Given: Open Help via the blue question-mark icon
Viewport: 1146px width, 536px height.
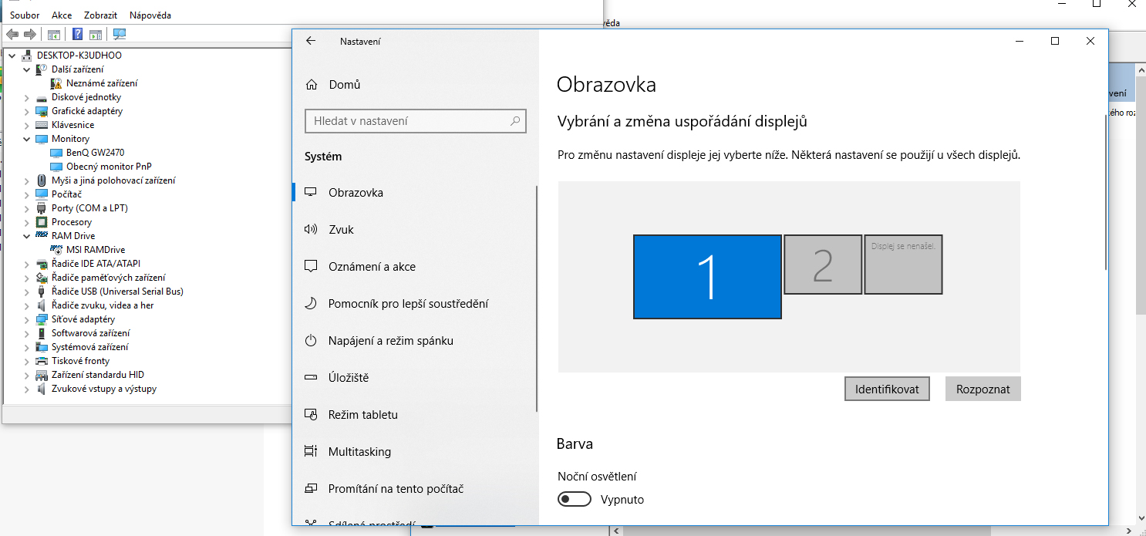Looking at the screenshot, I should pyautogui.click(x=78, y=34).
